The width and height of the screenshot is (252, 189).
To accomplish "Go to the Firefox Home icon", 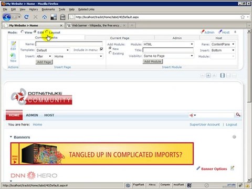I will point(45,17).
